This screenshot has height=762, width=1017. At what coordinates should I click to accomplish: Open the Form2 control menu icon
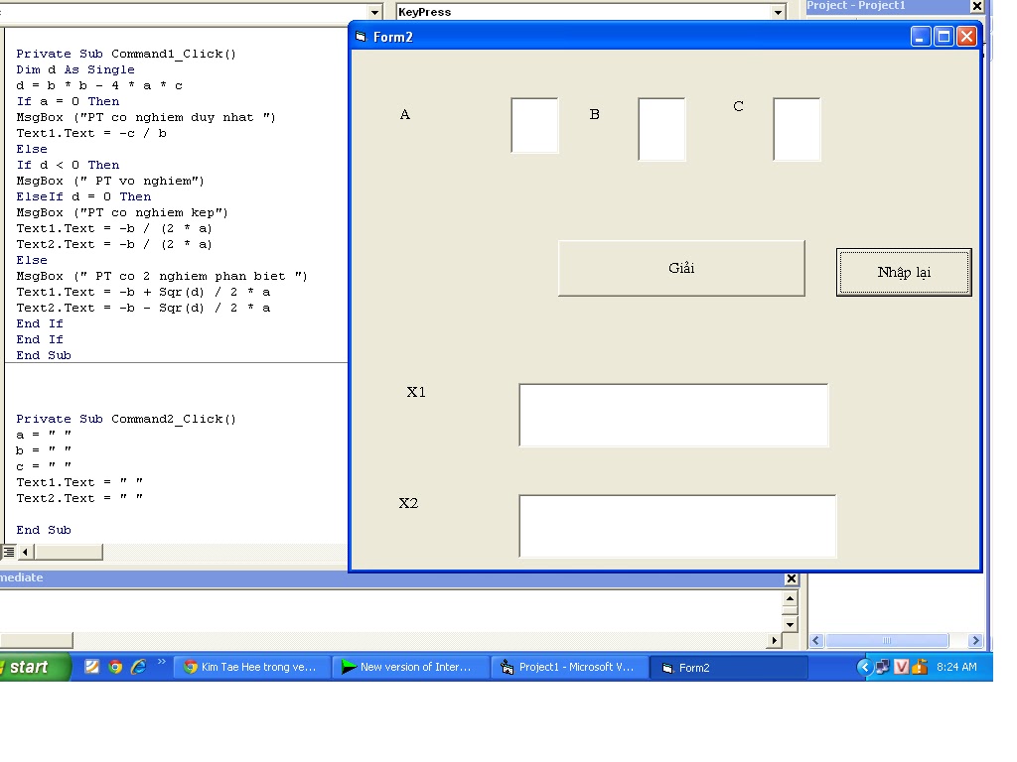[x=361, y=36]
